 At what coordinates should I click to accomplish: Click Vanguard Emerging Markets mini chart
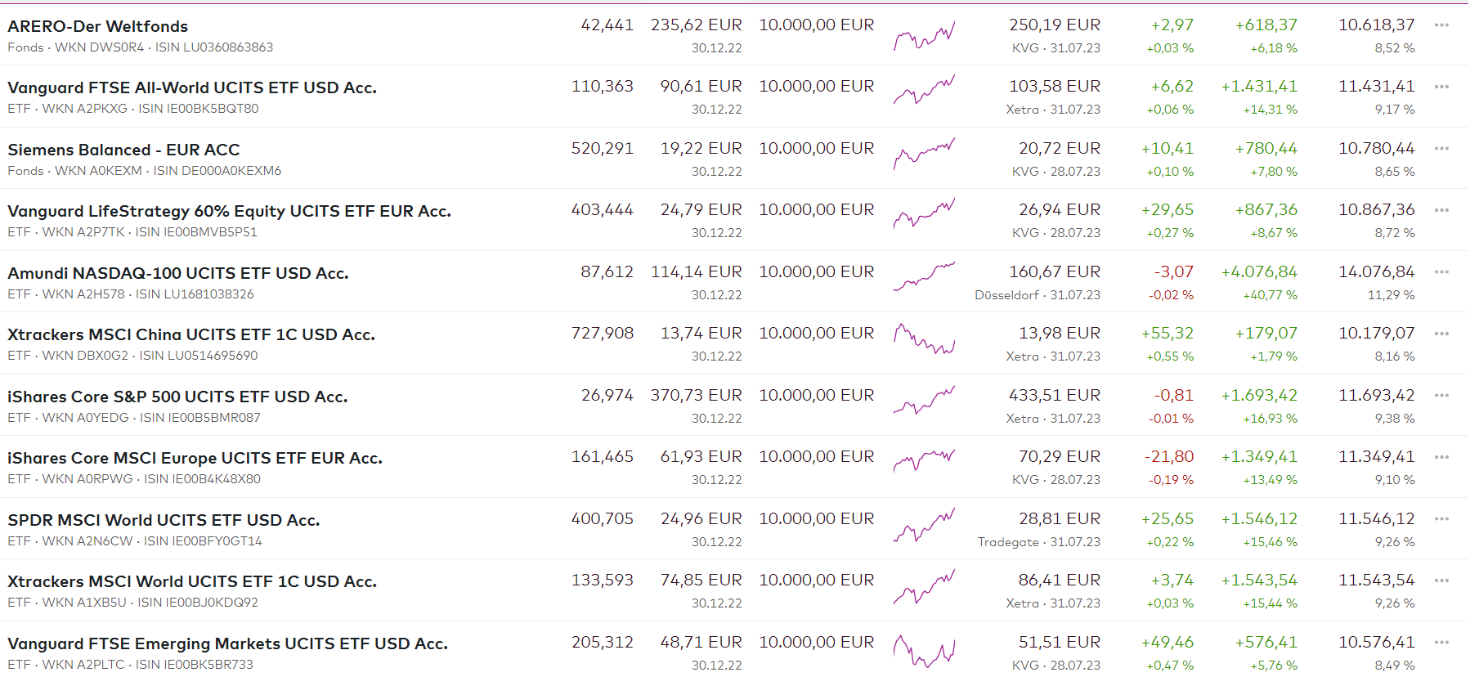[924, 650]
